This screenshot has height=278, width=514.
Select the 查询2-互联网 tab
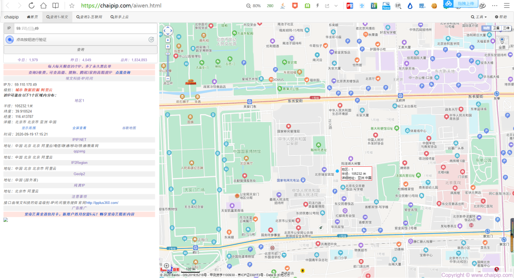point(89,17)
